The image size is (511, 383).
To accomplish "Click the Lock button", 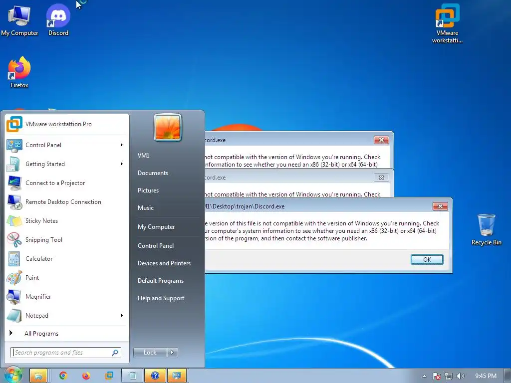I will pos(150,353).
